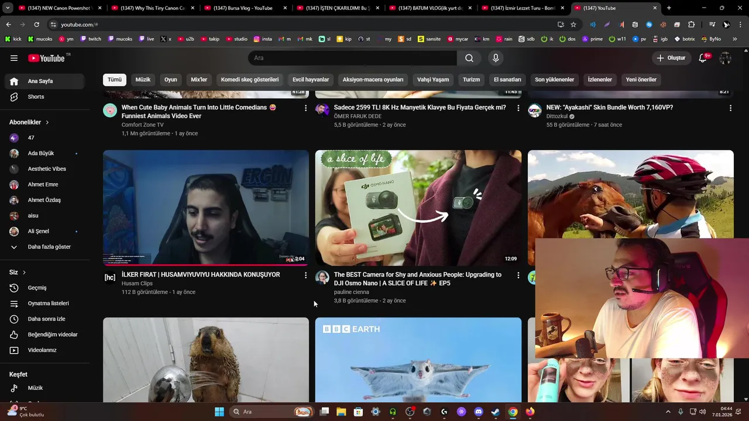Screen dimensions: 749x421
Task: Expand the Abonelikler section
Action: pos(29,122)
